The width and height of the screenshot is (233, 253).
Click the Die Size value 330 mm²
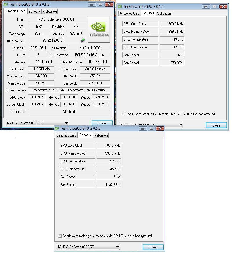(x=76, y=33)
